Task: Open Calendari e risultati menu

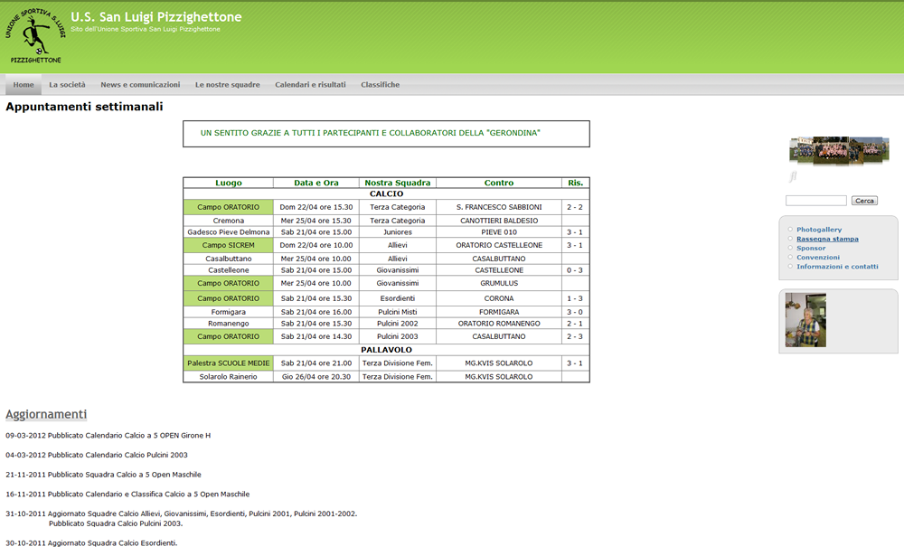Action: click(x=310, y=85)
